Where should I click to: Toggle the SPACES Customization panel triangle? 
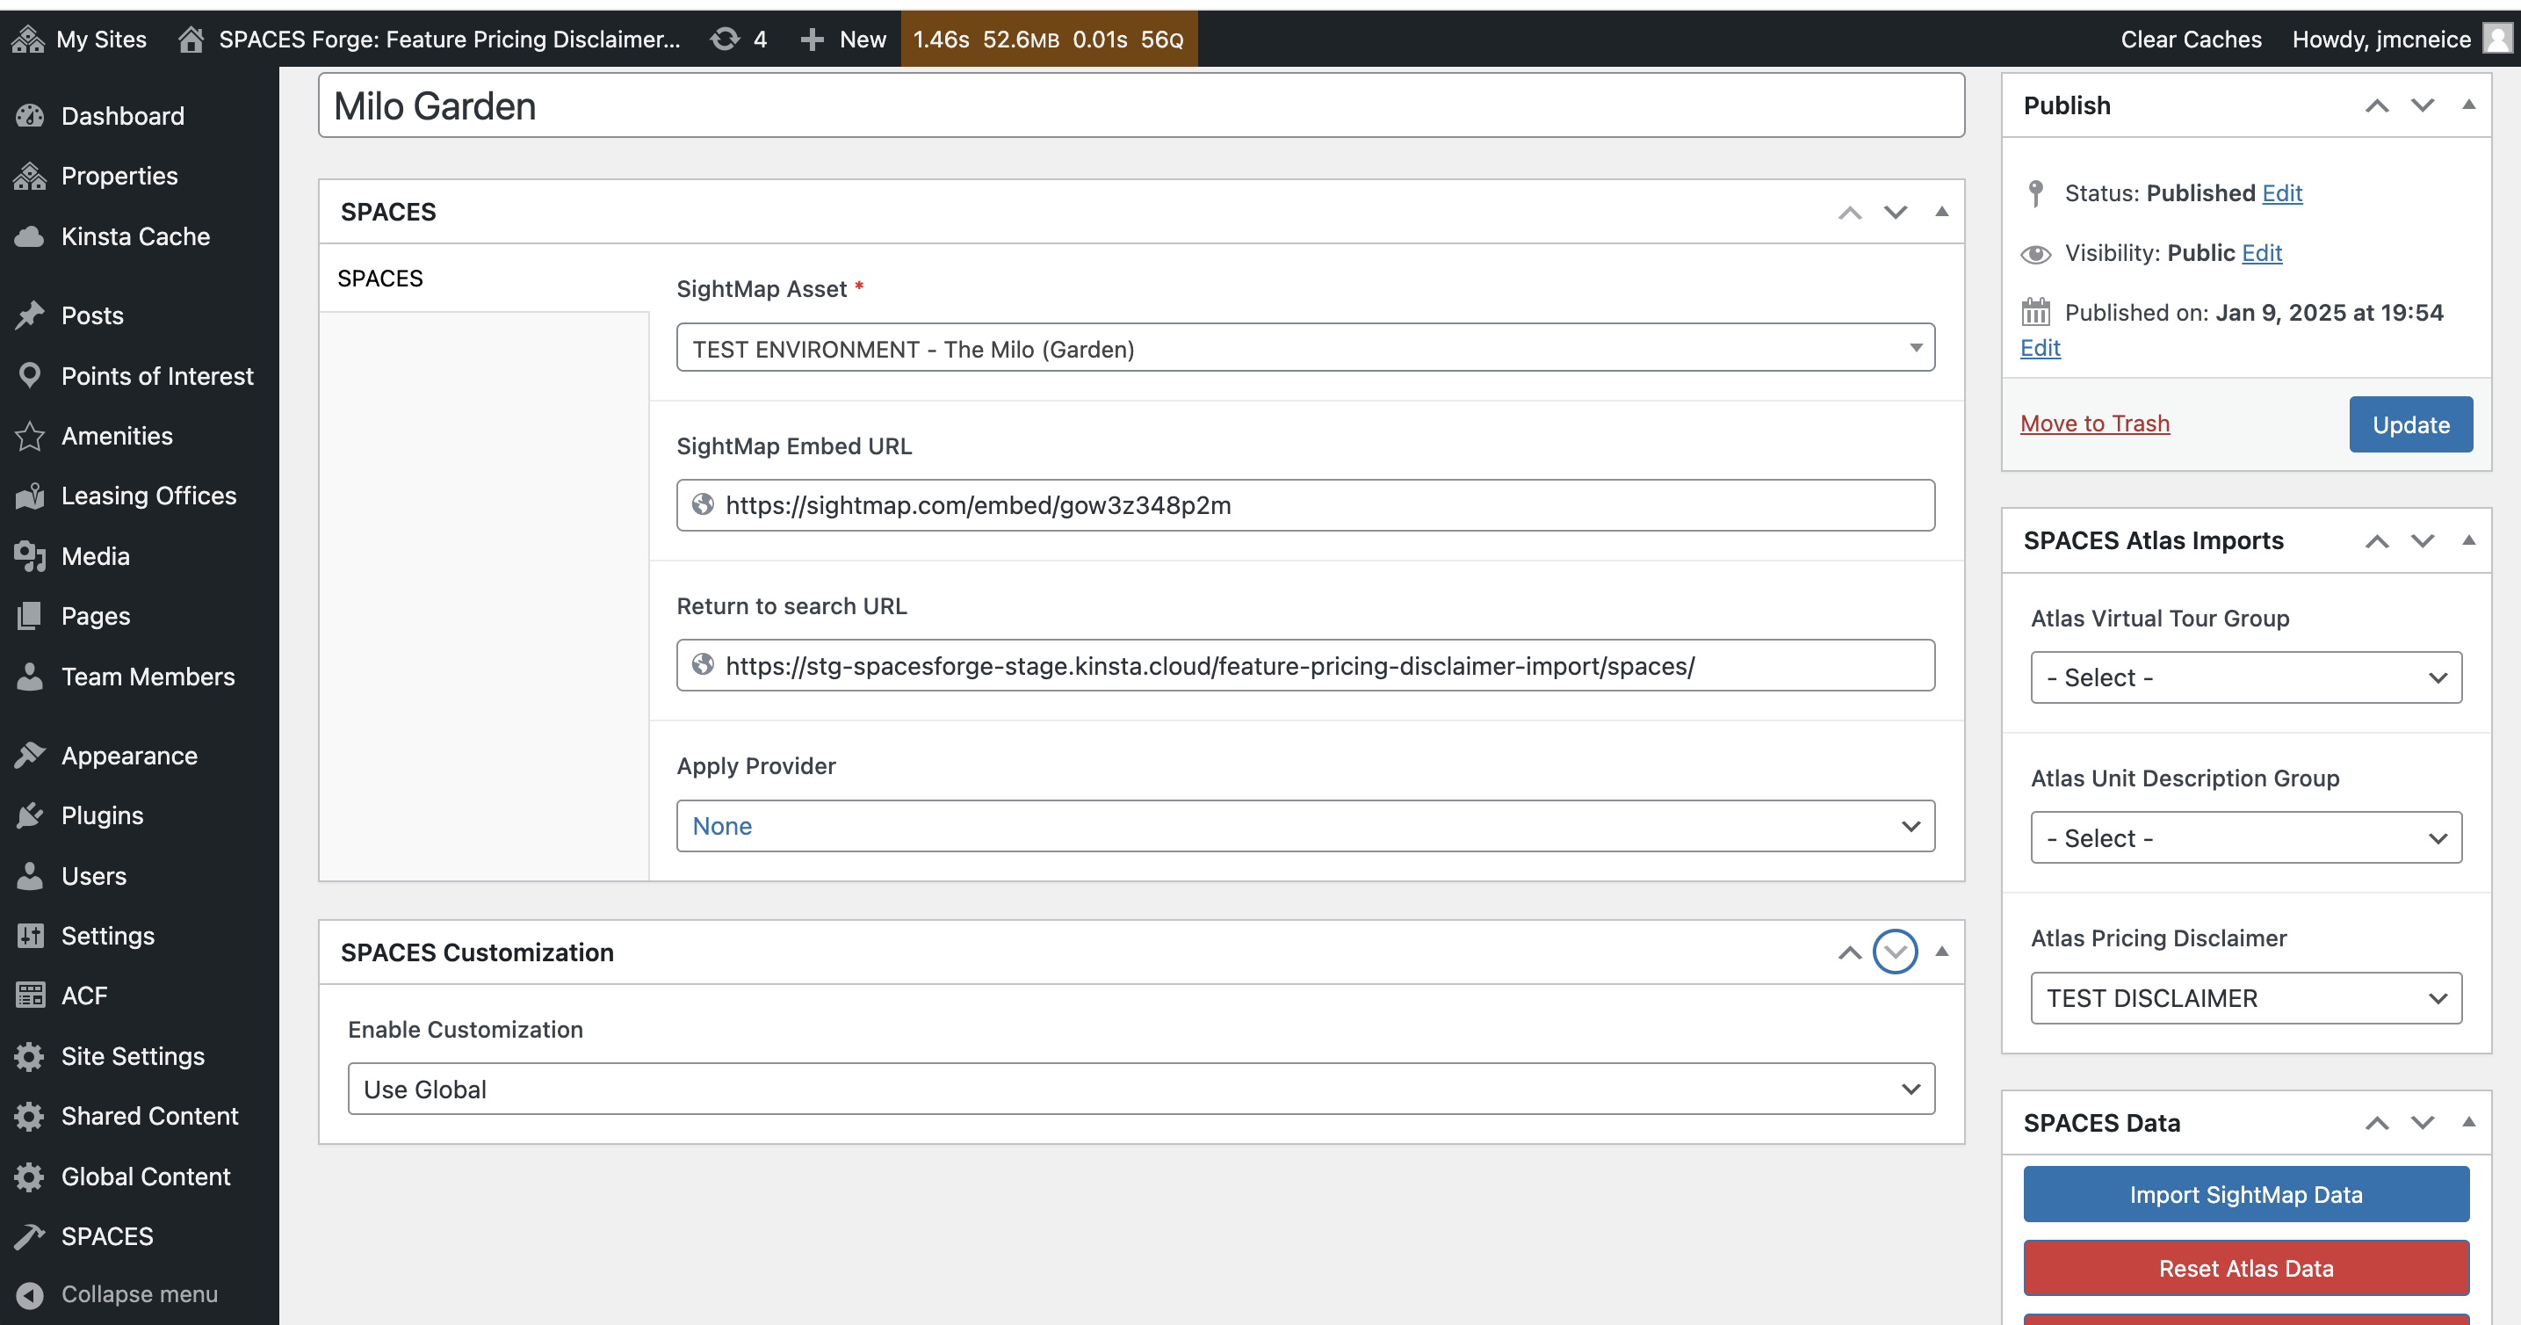[1941, 952]
